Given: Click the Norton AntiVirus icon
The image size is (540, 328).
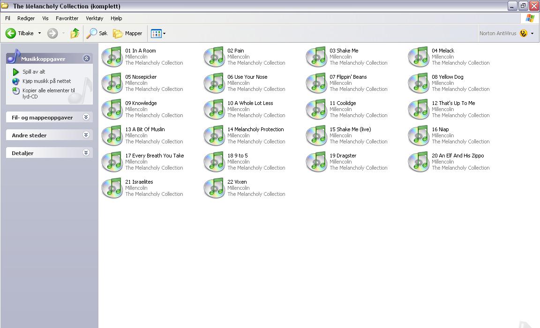Looking at the screenshot, I should [x=524, y=33].
